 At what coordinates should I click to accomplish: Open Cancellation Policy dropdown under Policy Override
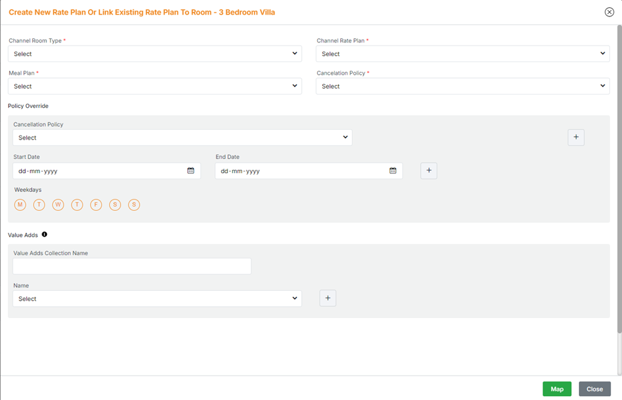click(182, 138)
